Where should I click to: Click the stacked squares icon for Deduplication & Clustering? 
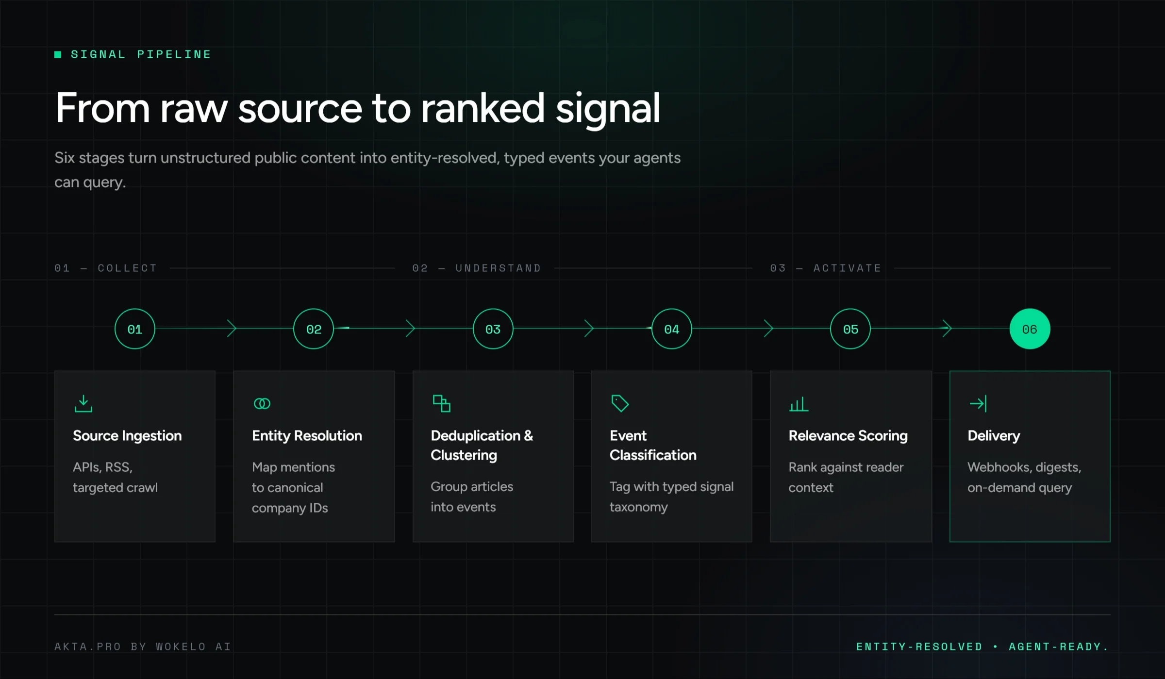coord(441,403)
